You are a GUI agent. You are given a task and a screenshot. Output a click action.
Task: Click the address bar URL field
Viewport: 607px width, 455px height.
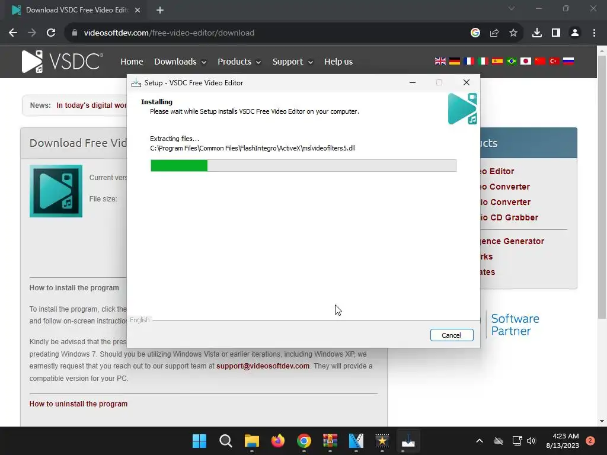pyautogui.click(x=267, y=33)
